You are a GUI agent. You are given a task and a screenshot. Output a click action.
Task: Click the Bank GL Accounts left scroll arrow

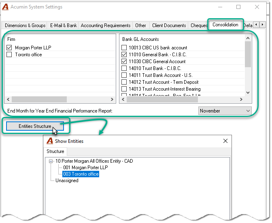click(x=123, y=100)
